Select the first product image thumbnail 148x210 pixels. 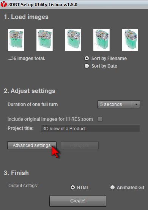coord(16,40)
